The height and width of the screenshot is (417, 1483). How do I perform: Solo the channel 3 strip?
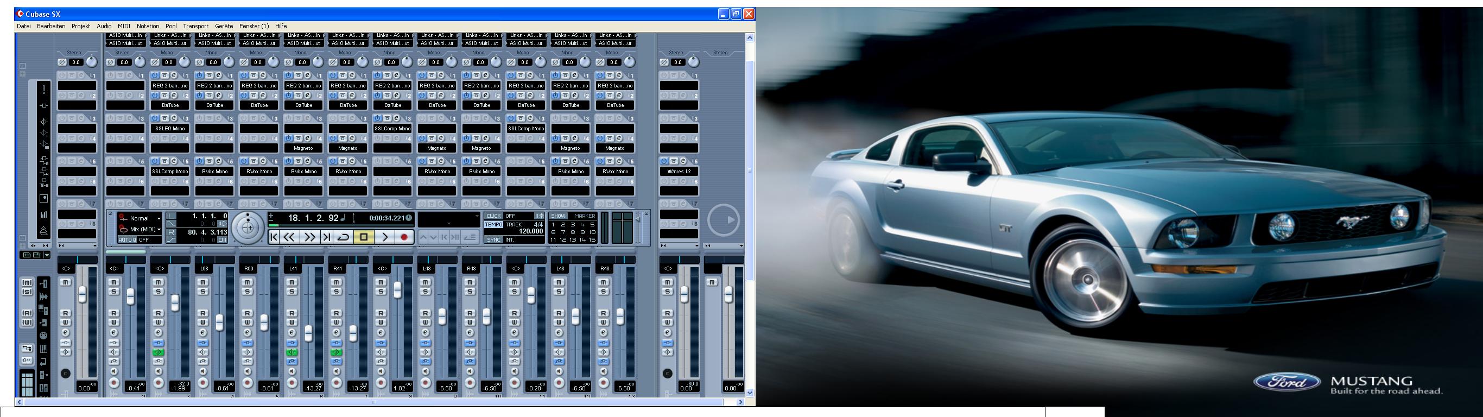click(159, 292)
